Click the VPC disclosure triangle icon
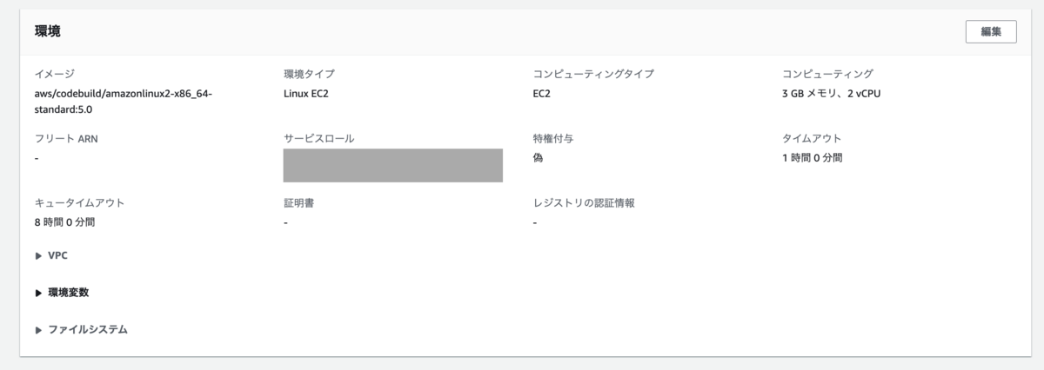Image resolution: width=1044 pixels, height=370 pixels. pos(38,255)
